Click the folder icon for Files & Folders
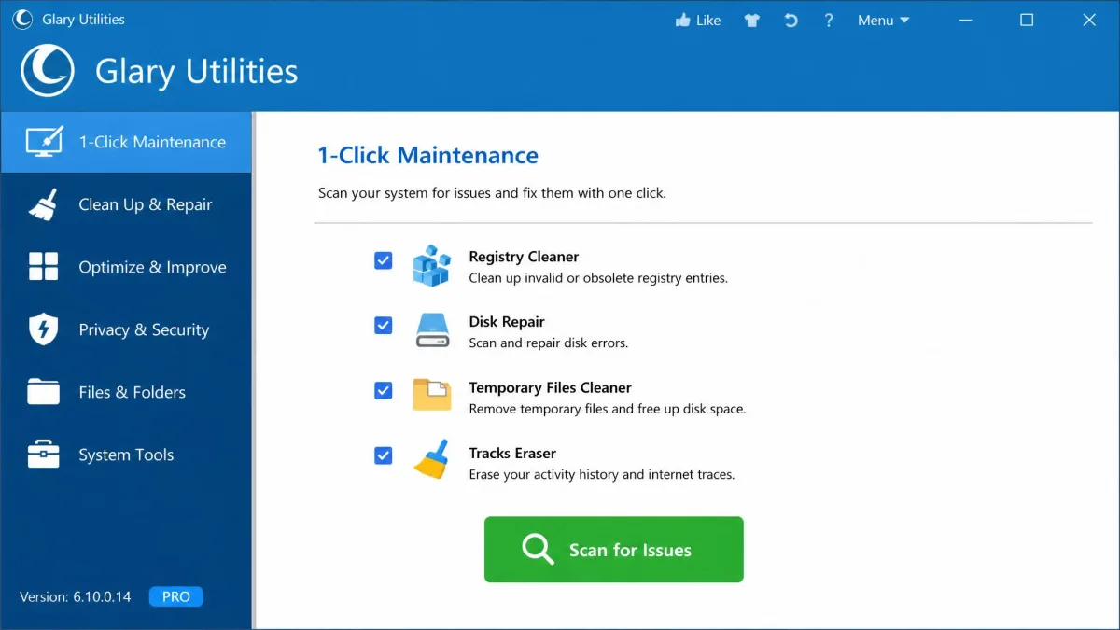The height and width of the screenshot is (630, 1120). [43, 392]
